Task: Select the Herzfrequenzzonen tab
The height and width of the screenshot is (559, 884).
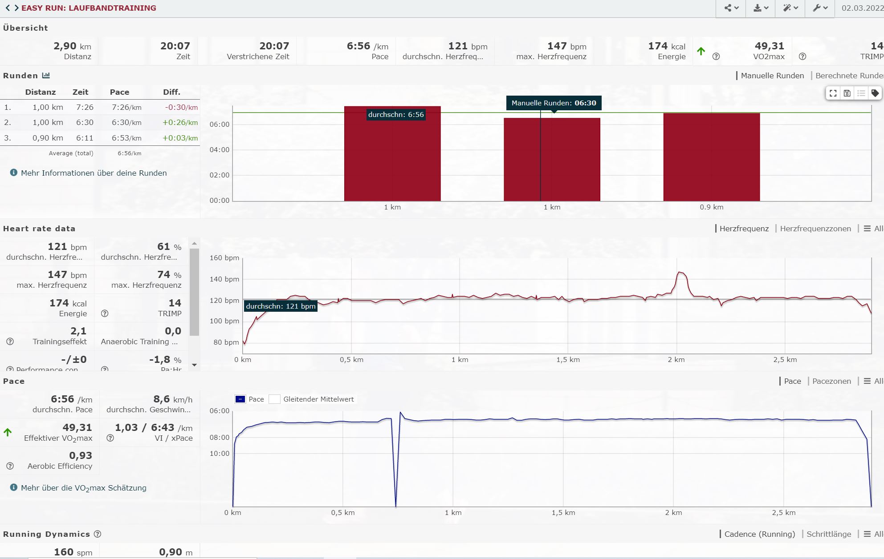Action: (815, 229)
